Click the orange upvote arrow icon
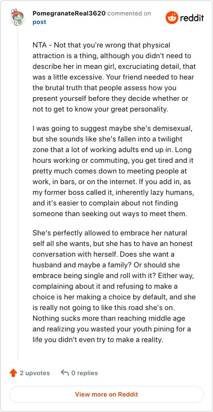 [x=13, y=373]
